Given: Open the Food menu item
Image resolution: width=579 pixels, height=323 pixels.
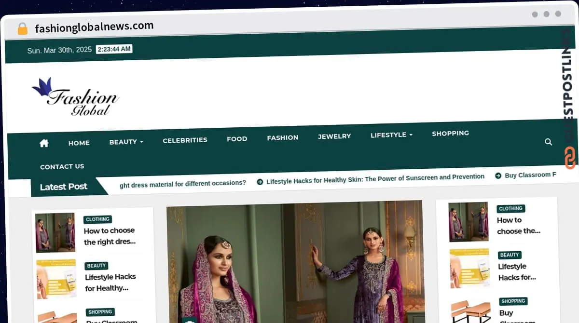Looking at the screenshot, I should pyautogui.click(x=237, y=139).
